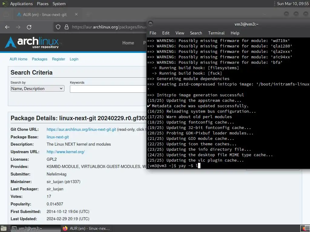Focus the Keywords search field

point(108,89)
